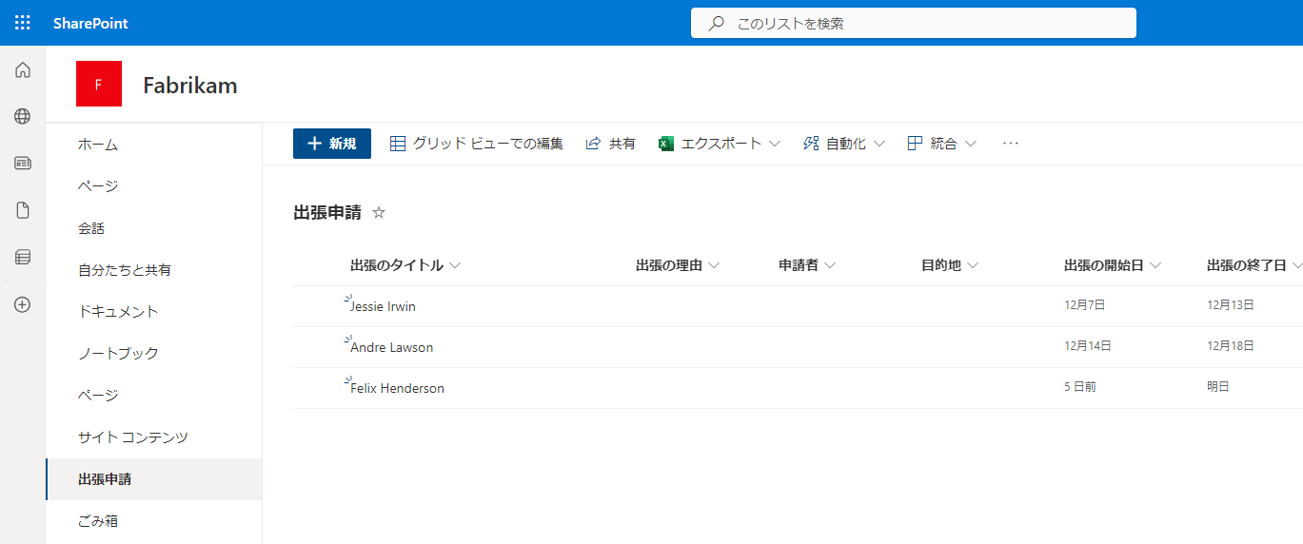
Task: Open the My lists icon in rail
Action: pyautogui.click(x=23, y=257)
